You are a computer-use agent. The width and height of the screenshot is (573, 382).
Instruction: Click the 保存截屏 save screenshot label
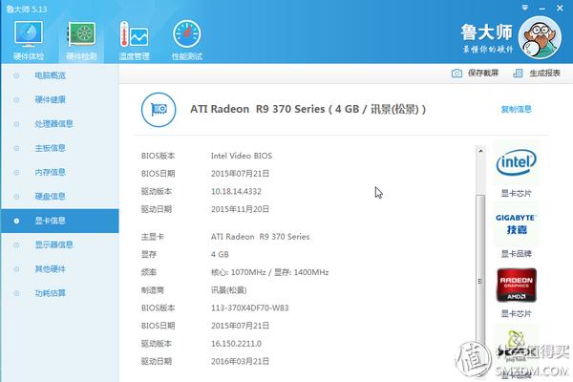[483, 73]
